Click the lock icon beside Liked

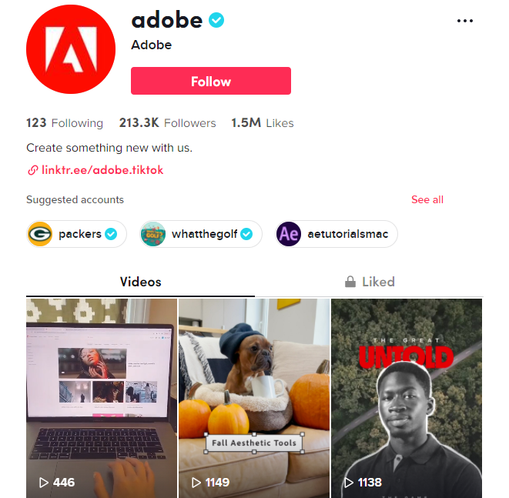point(350,282)
